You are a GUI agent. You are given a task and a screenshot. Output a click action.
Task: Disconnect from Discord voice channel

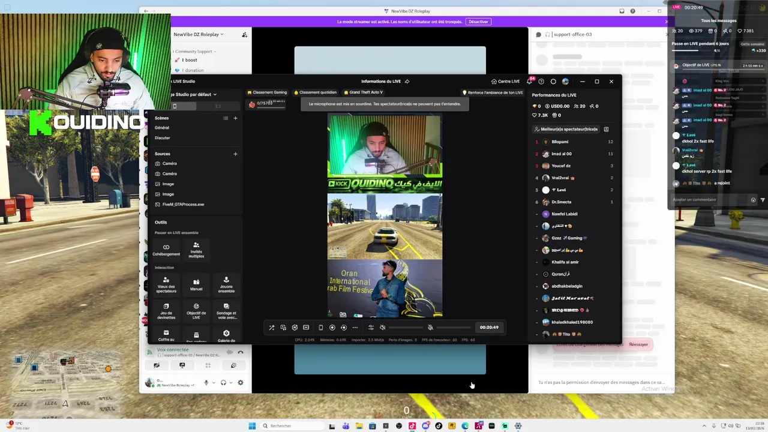[241, 352]
